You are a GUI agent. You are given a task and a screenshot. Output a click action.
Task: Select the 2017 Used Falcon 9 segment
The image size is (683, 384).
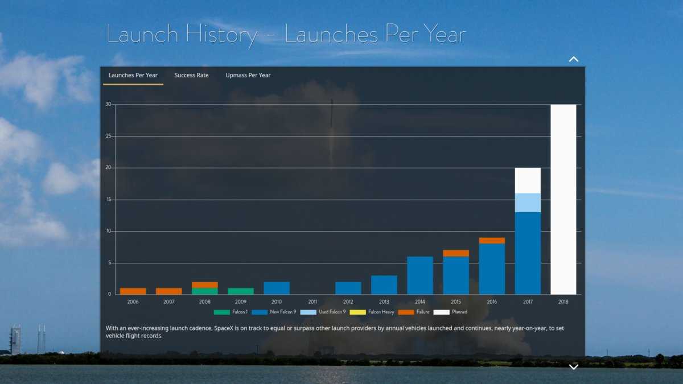tap(528, 203)
